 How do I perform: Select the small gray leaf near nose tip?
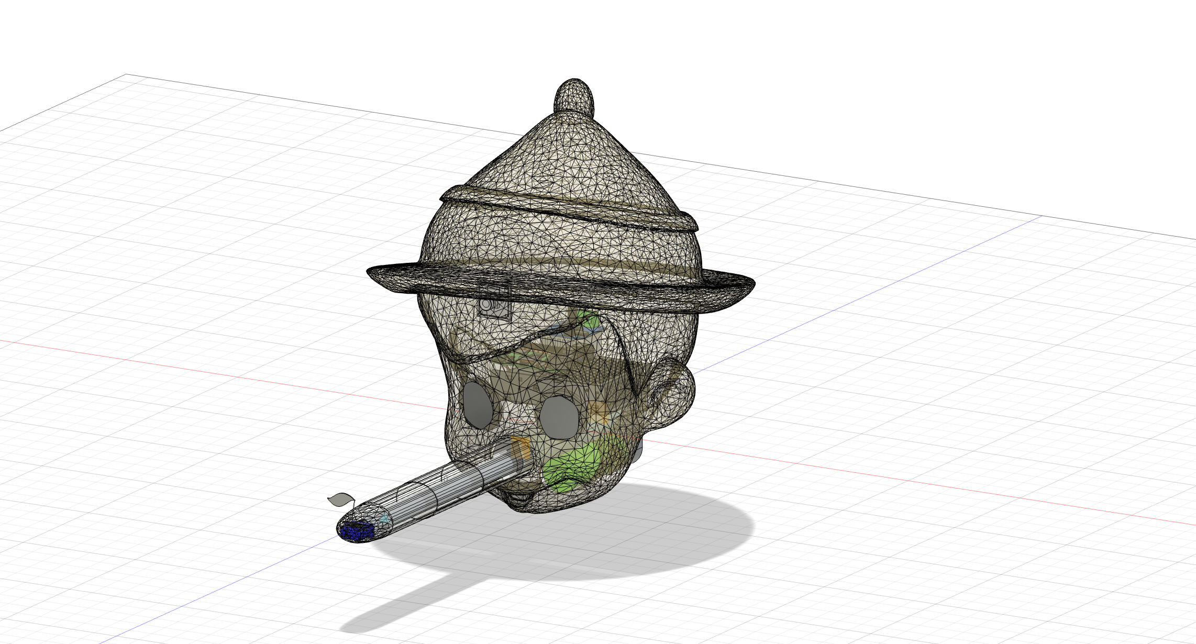[x=340, y=499]
